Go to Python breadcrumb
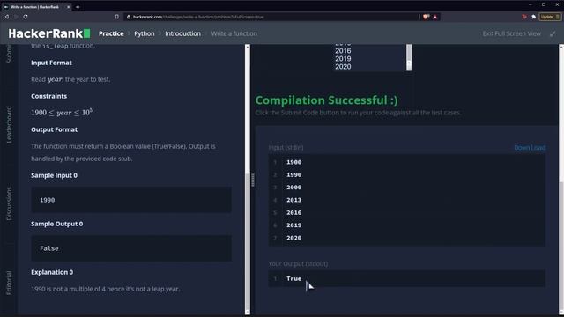The width and height of the screenshot is (564, 317). (x=145, y=33)
